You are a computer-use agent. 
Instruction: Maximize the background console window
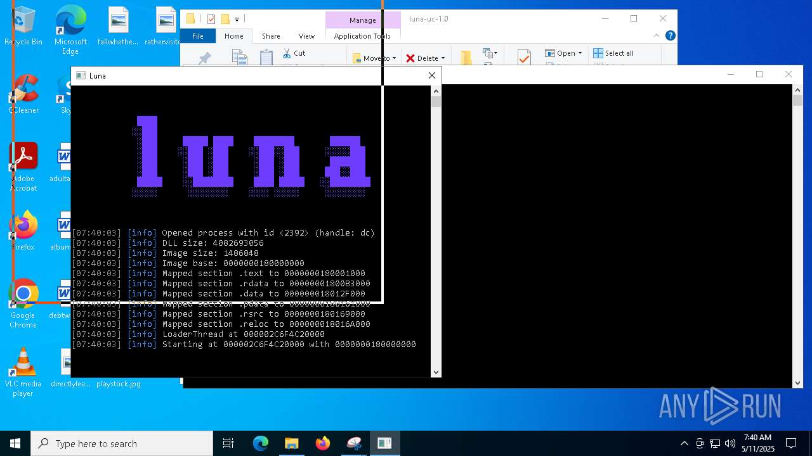(759, 74)
